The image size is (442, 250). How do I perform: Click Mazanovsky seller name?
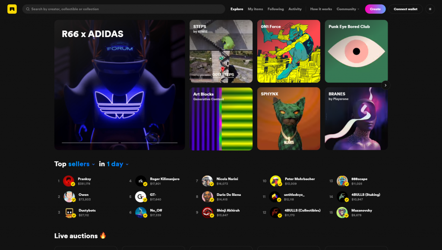pos(362,210)
